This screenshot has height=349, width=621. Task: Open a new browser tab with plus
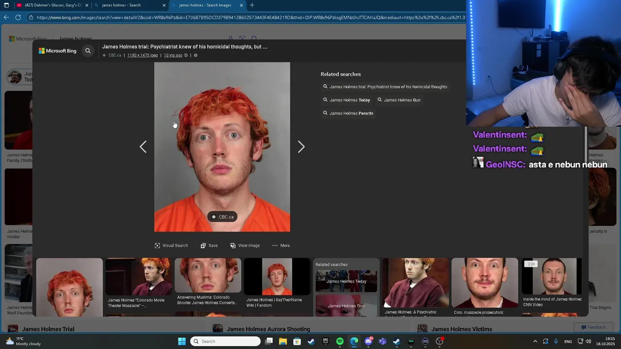coord(252,5)
